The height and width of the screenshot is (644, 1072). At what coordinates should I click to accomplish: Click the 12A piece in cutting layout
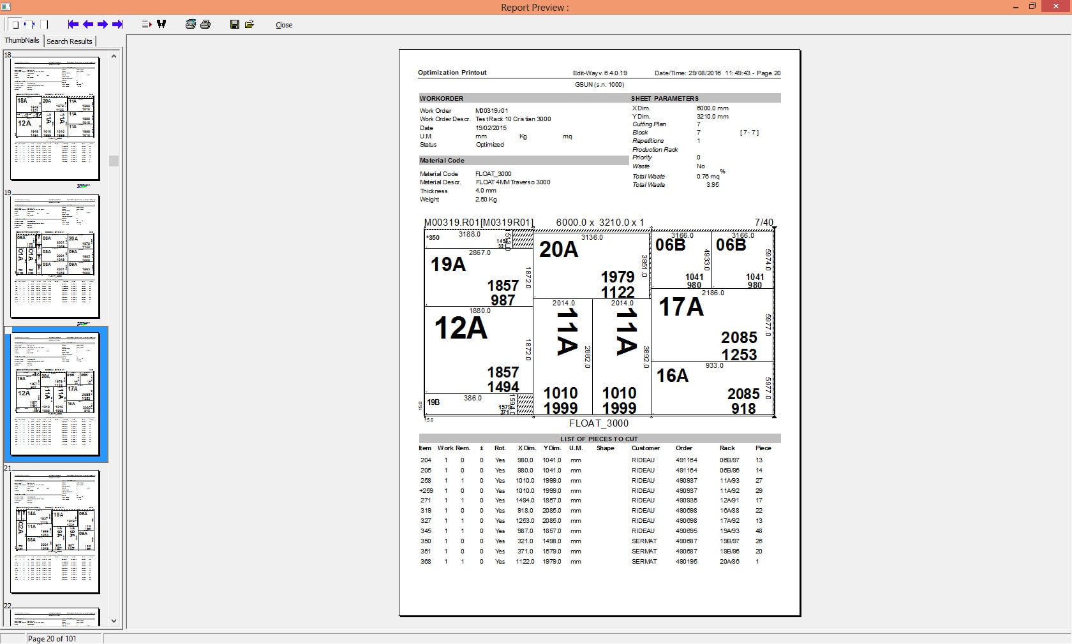(x=479, y=351)
